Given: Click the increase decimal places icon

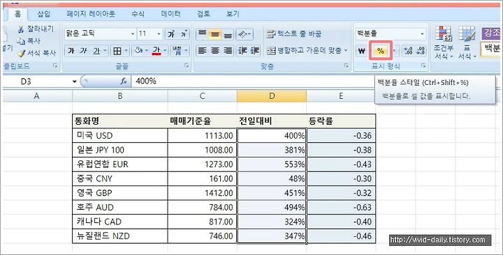Looking at the screenshot, I should [x=408, y=51].
